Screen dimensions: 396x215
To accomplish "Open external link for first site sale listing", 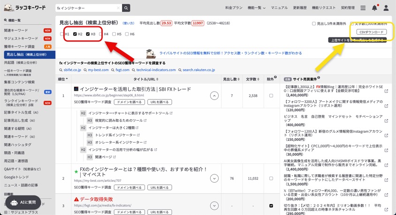I will point(386,91).
